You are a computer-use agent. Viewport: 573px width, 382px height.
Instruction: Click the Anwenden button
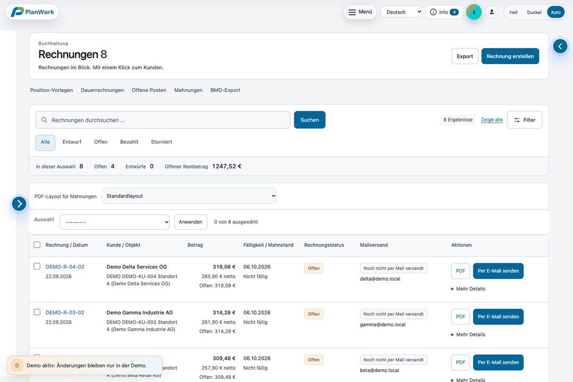click(x=190, y=222)
